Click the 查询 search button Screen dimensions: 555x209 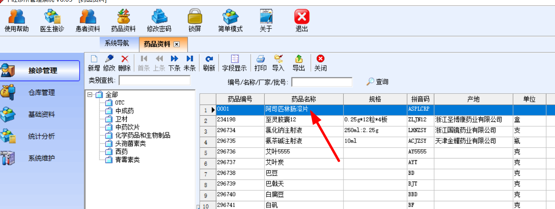click(x=377, y=82)
